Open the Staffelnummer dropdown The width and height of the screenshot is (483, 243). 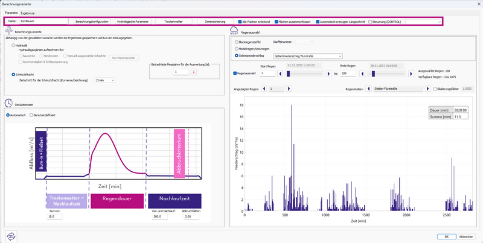click(x=304, y=42)
